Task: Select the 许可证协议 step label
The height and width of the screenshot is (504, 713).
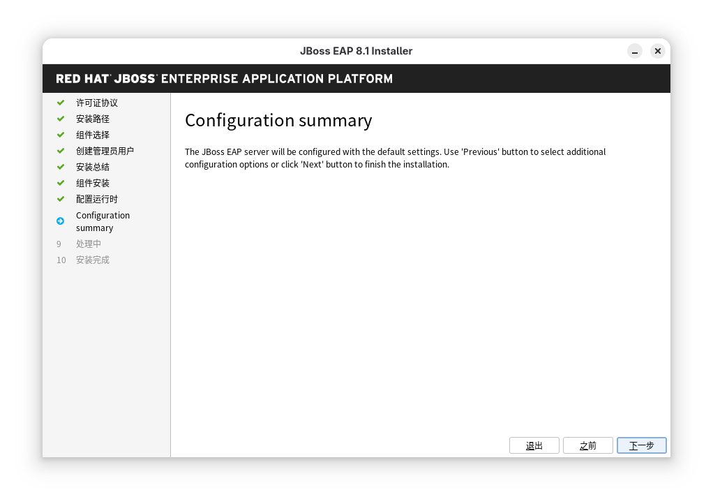Action: (x=97, y=103)
